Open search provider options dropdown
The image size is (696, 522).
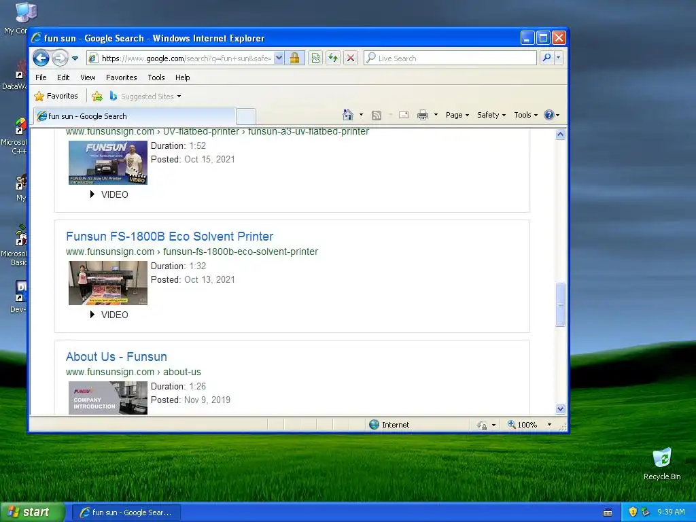(x=559, y=58)
